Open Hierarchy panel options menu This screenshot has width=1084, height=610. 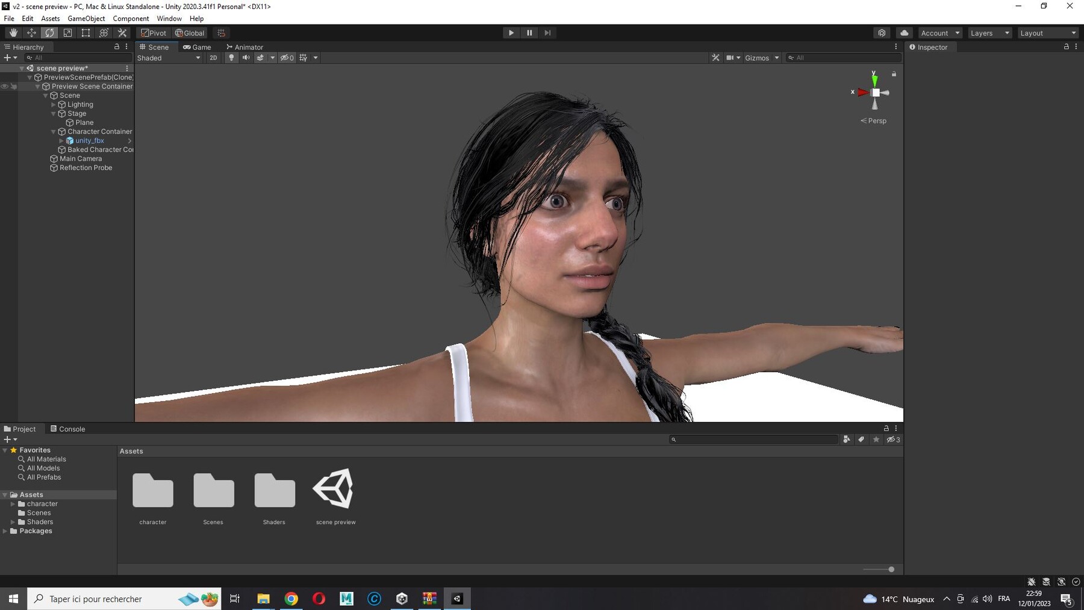[x=126, y=46]
